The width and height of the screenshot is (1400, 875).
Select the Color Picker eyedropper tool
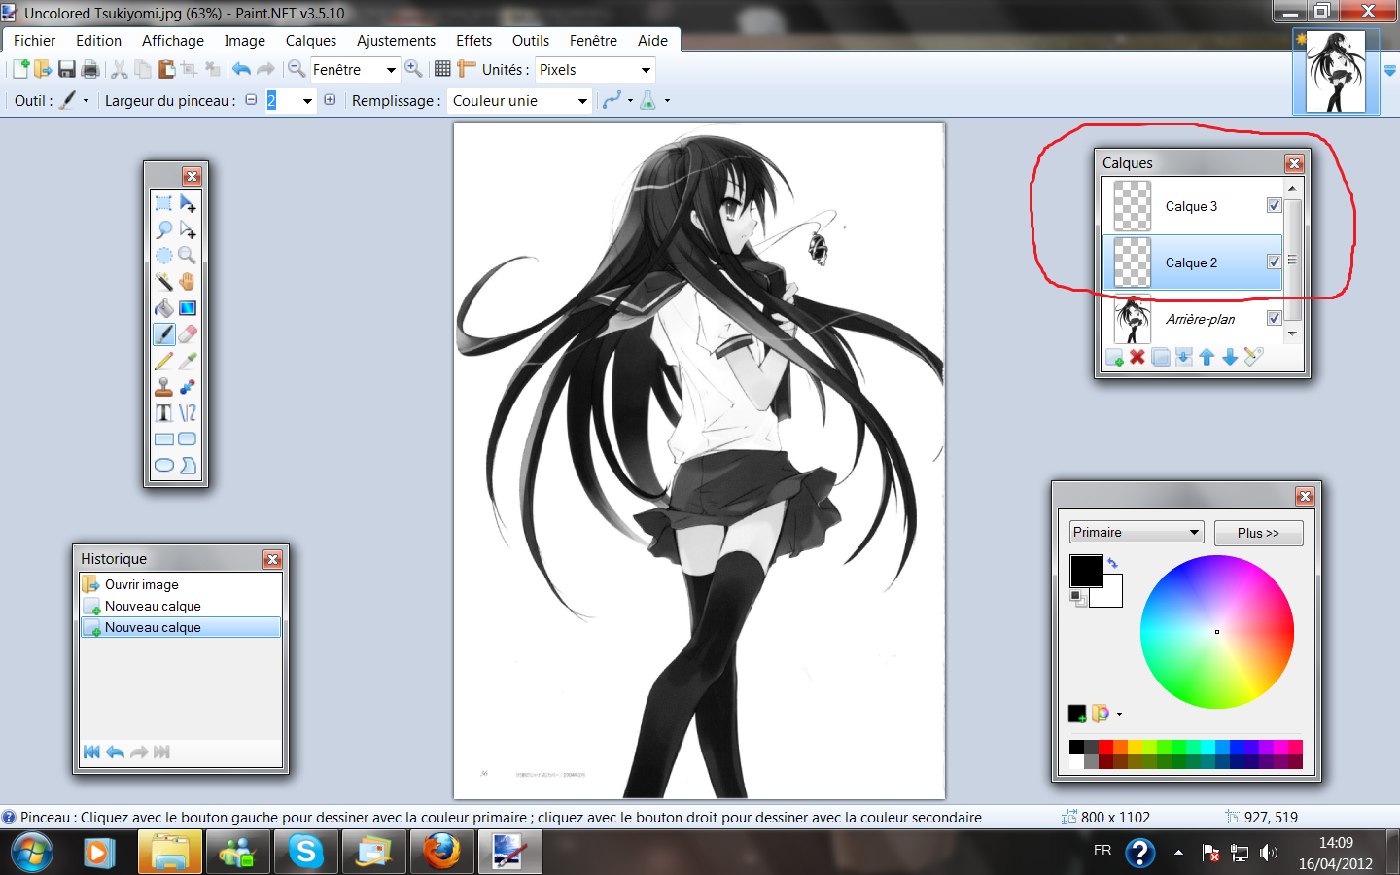tap(188, 361)
